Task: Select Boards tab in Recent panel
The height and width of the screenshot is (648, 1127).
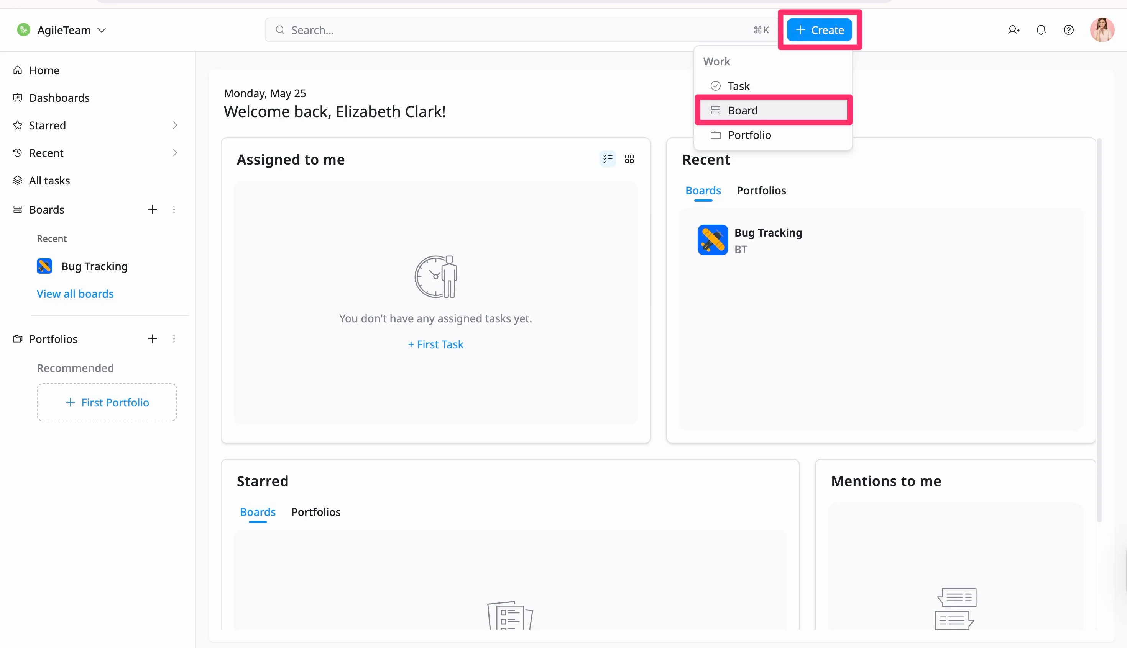Action: click(x=703, y=191)
